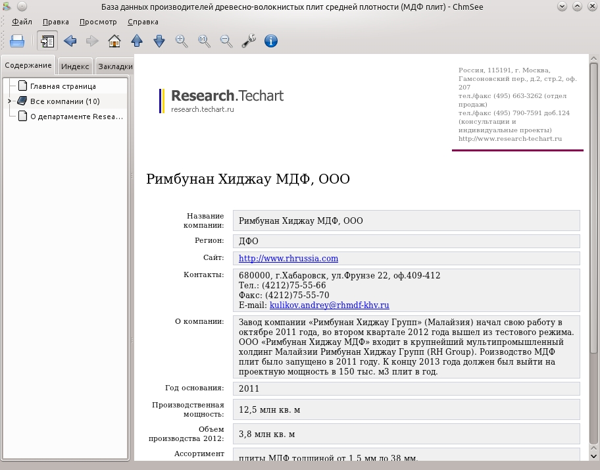
Task: Open the Правка menu
Action: pyautogui.click(x=56, y=22)
